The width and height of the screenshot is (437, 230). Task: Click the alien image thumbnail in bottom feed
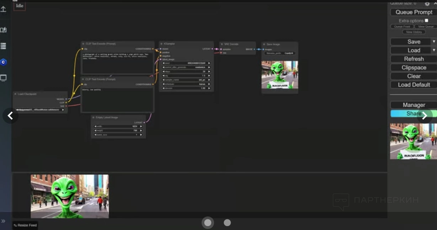click(70, 196)
